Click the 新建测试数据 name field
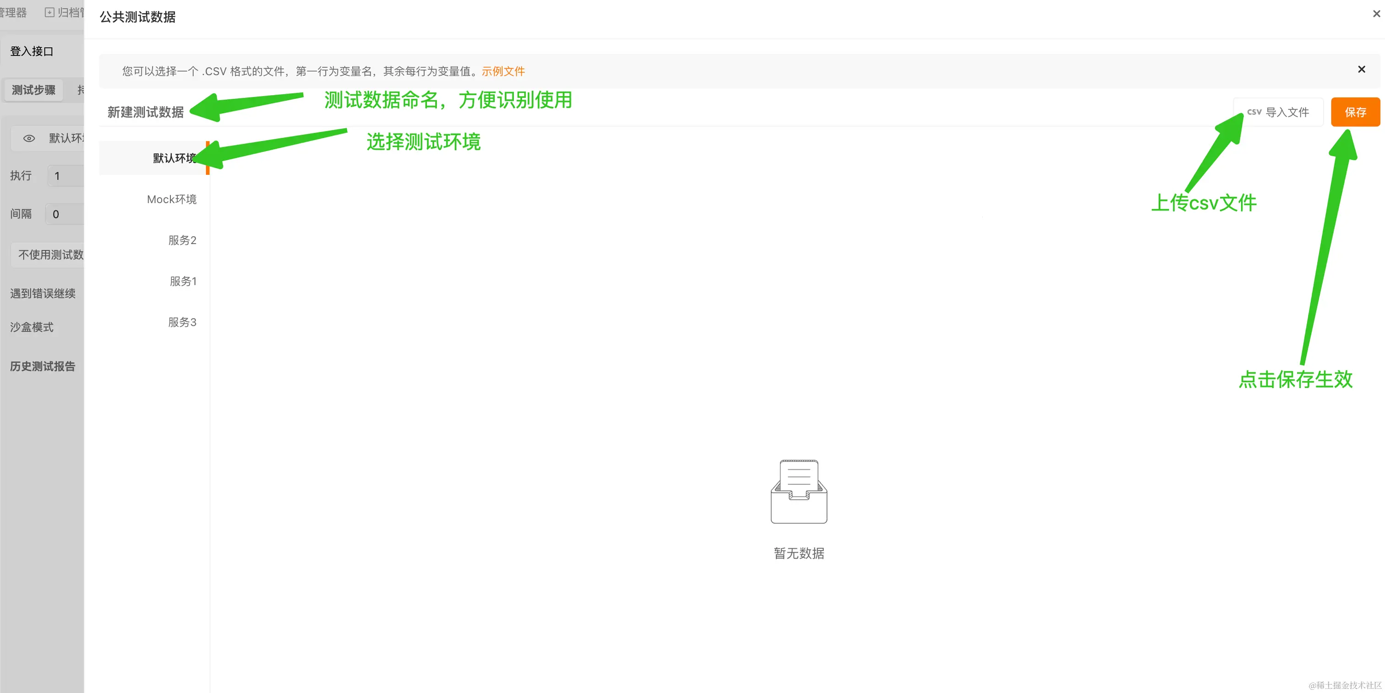Image resolution: width=1385 pixels, height=693 pixels. (146, 112)
